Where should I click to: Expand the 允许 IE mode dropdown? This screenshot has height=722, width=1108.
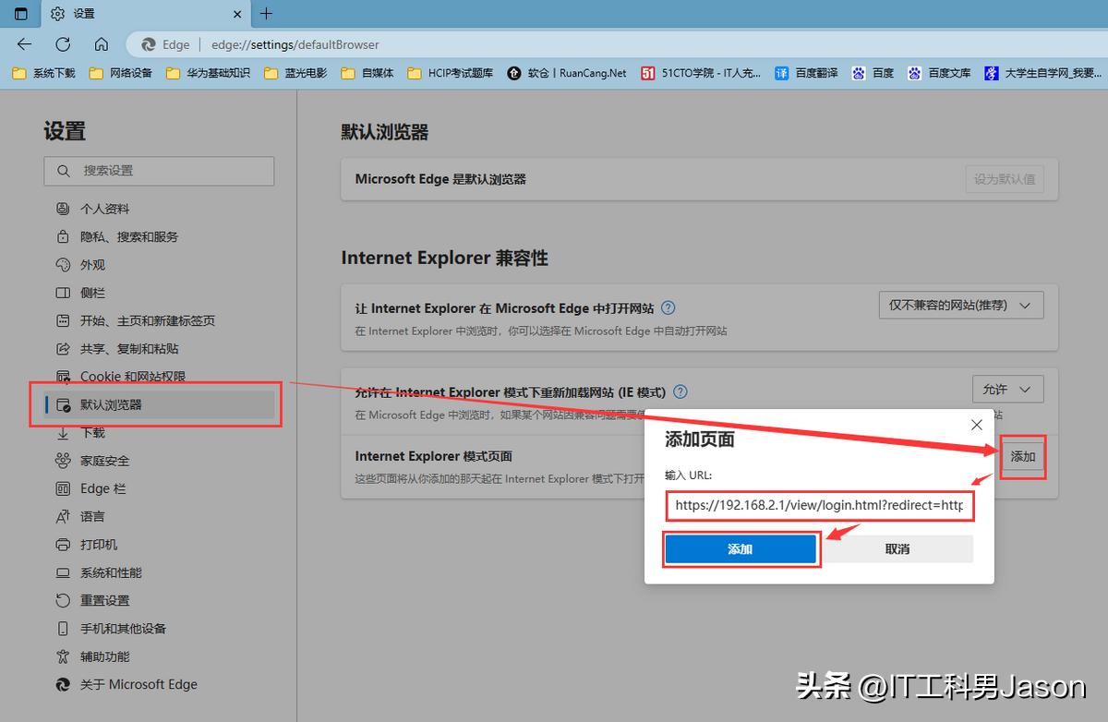[1008, 389]
